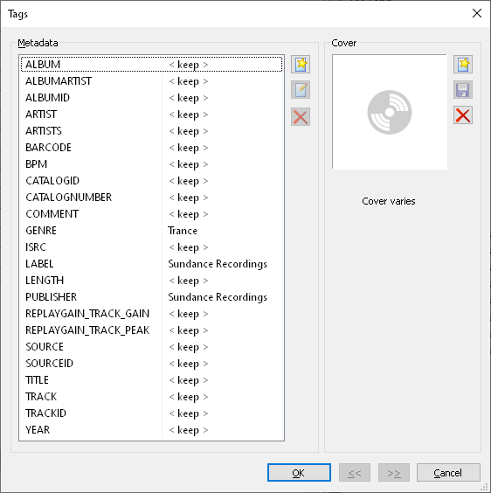Select the ALBUM metadata row
This screenshot has height=493, width=491.
click(x=151, y=65)
